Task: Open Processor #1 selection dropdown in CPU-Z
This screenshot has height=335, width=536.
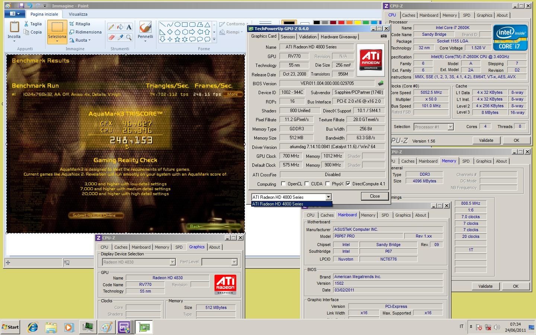Action: 450,127
